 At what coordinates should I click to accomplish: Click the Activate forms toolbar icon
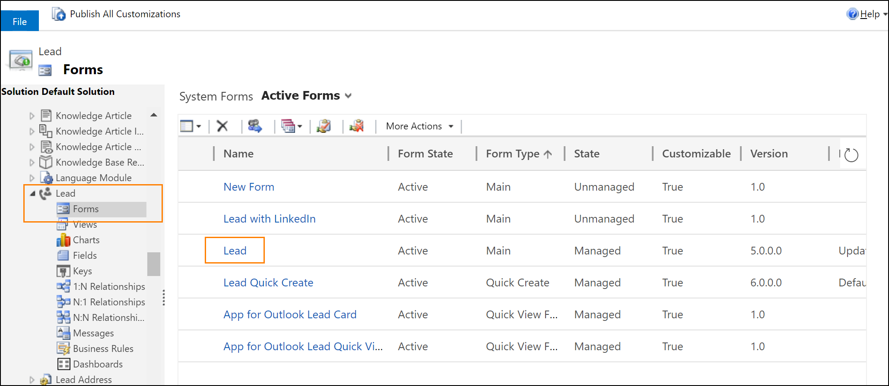[x=324, y=126]
